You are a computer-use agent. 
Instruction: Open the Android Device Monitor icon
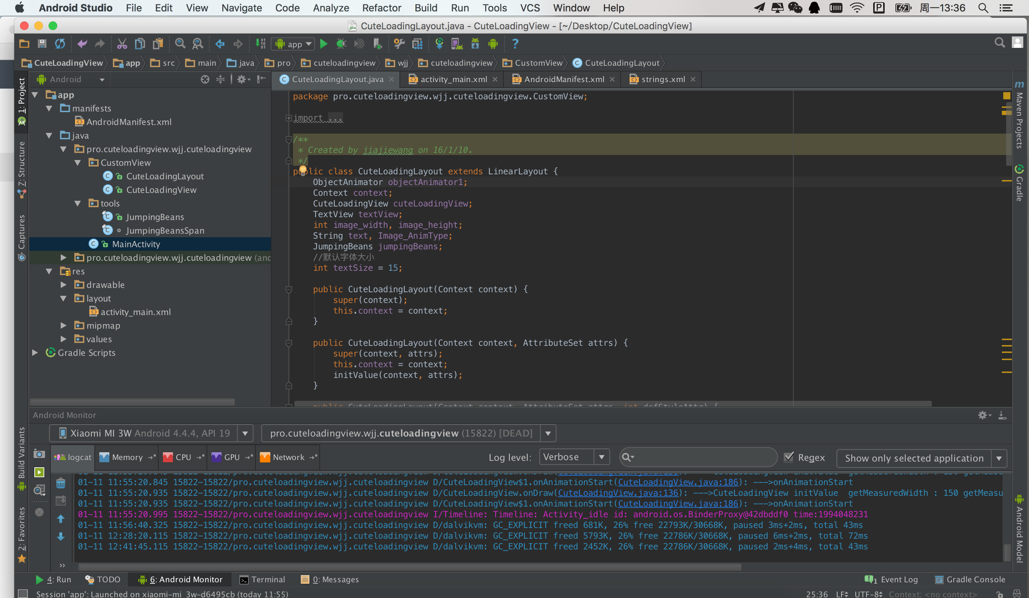pyautogui.click(x=493, y=44)
